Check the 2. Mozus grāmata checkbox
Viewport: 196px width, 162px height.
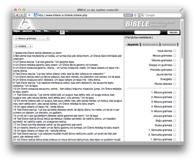point(175,97)
